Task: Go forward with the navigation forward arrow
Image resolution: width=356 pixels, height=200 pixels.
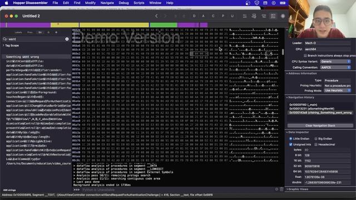Action: tap(166, 16)
